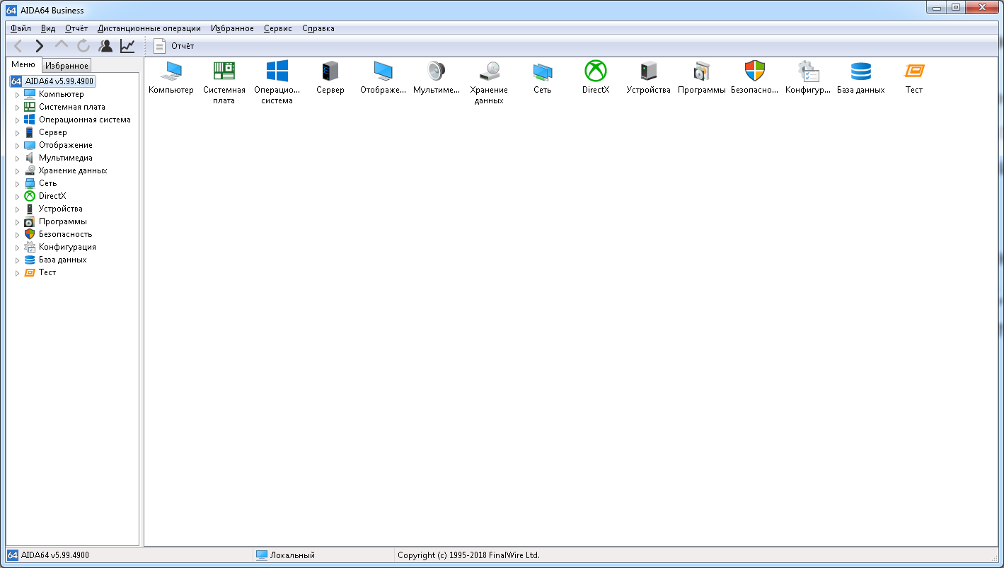Expand the Программы tree node
This screenshot has width=1004, height=568.
(18, 221)
